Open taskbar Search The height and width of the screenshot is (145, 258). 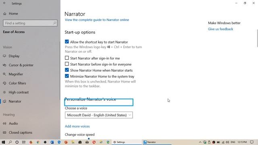point(10,142)
